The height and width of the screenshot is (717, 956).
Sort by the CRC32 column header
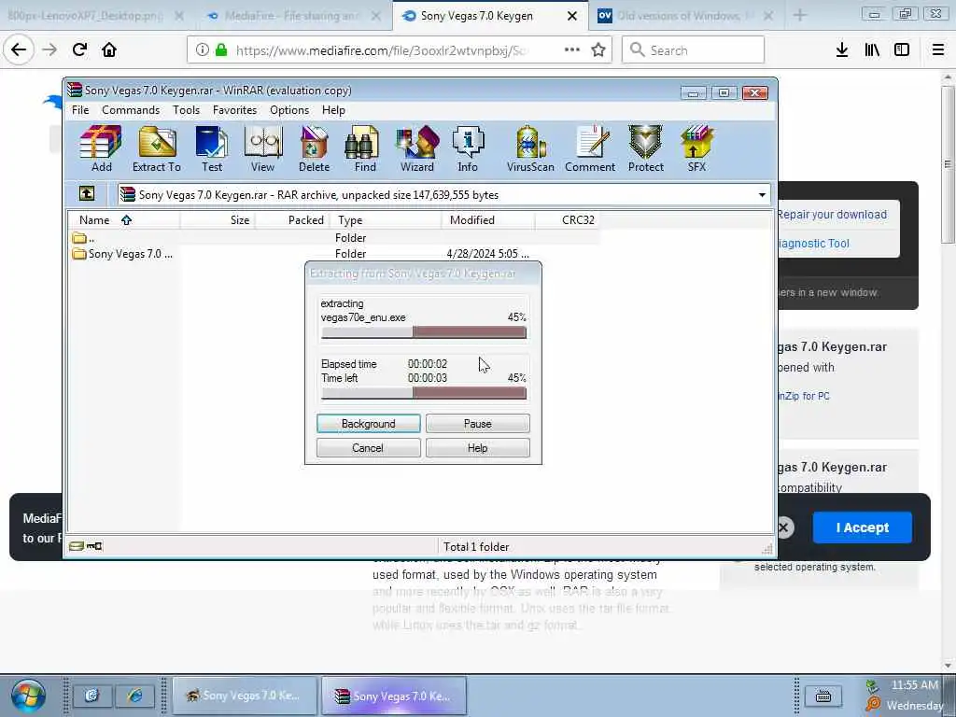[567, 220]
